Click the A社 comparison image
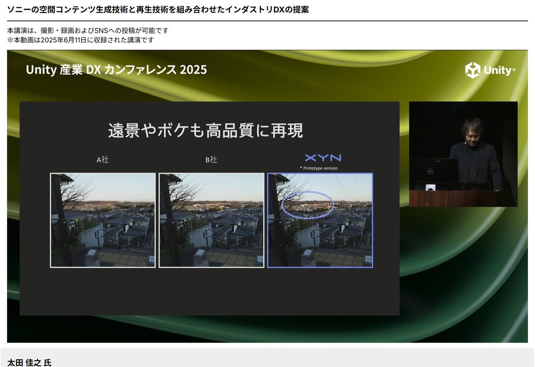 tap(103, 220)
